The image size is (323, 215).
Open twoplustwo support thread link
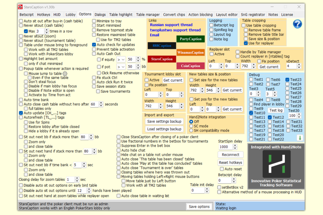pos(175,30)
